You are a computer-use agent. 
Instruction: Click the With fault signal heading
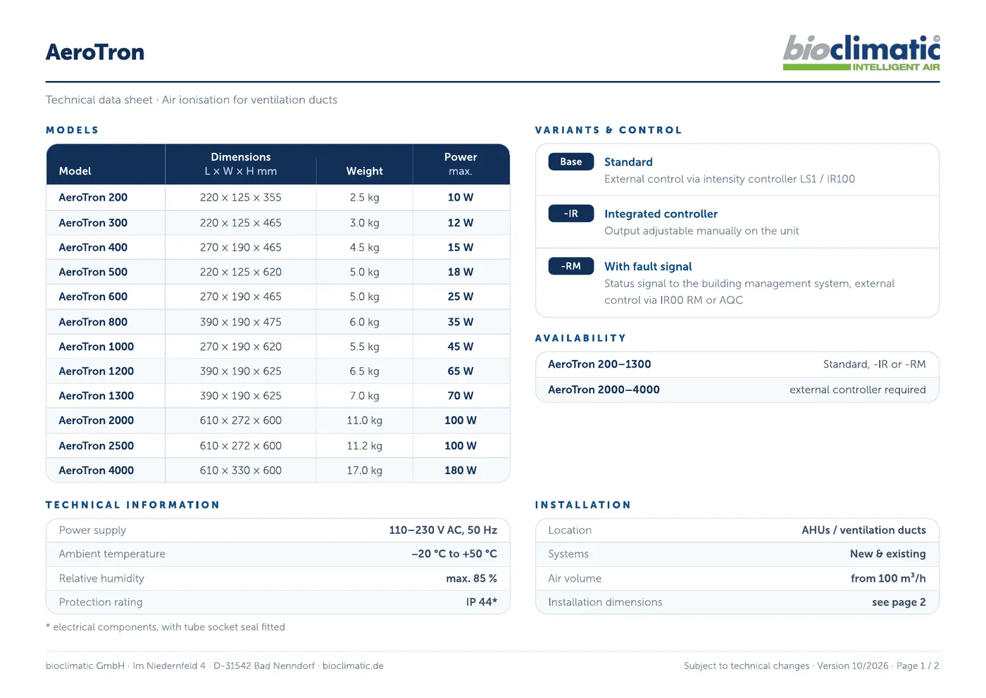pyautogui.click(x=648, y=266)
